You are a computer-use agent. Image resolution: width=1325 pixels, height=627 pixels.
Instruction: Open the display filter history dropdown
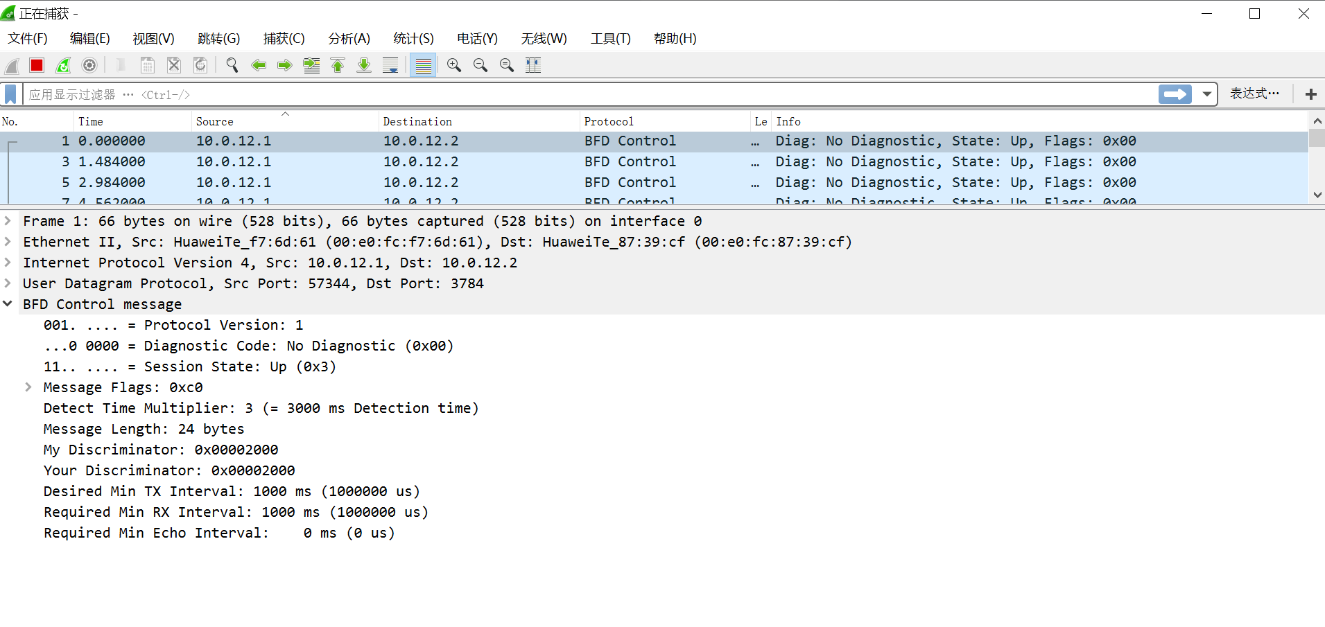tap(1207, 94)
